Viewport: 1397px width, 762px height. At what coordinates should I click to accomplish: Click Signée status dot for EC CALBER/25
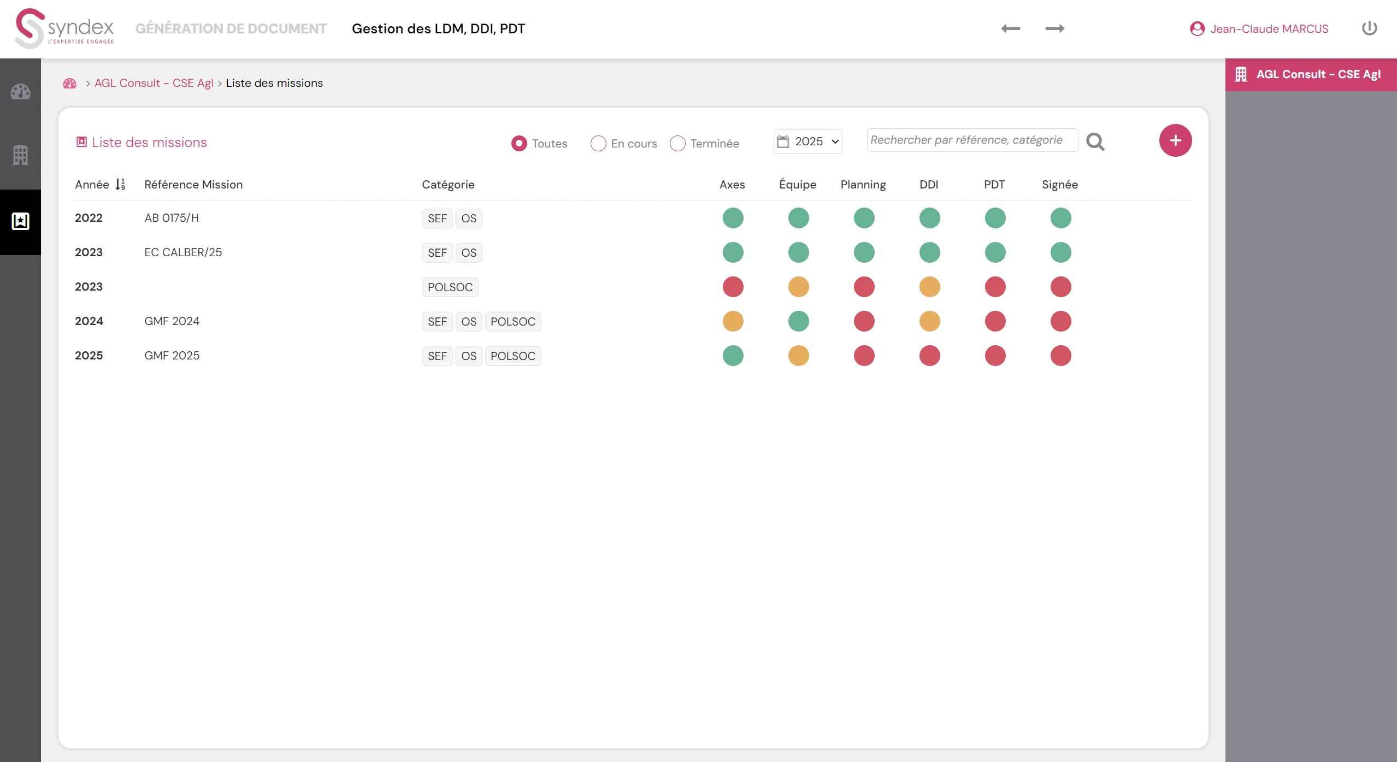(1060, 252)
